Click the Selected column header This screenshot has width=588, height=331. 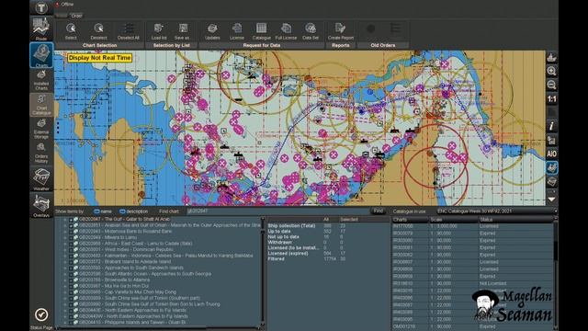(x=349, y=220)
